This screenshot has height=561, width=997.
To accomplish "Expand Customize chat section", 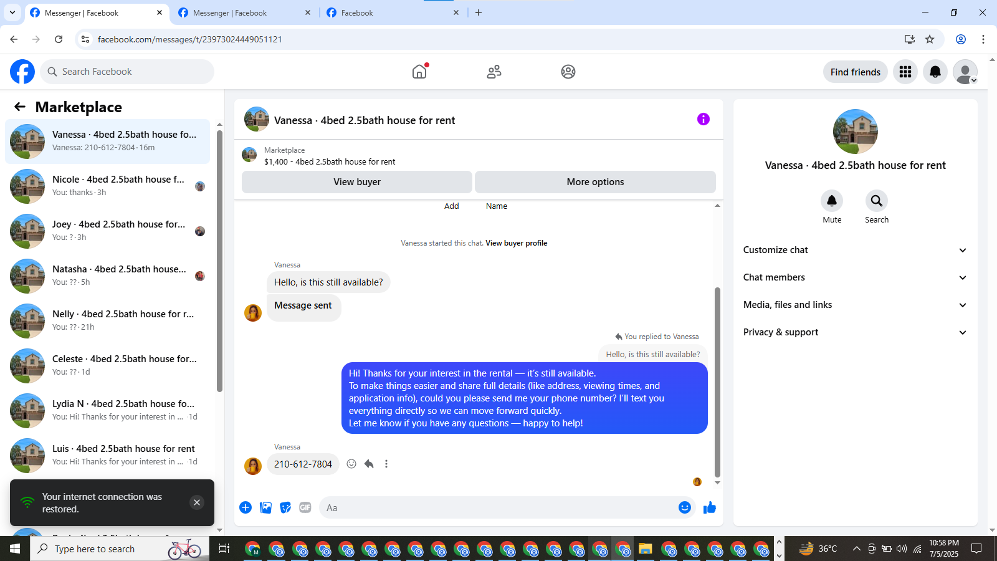I will coord(855,250).
